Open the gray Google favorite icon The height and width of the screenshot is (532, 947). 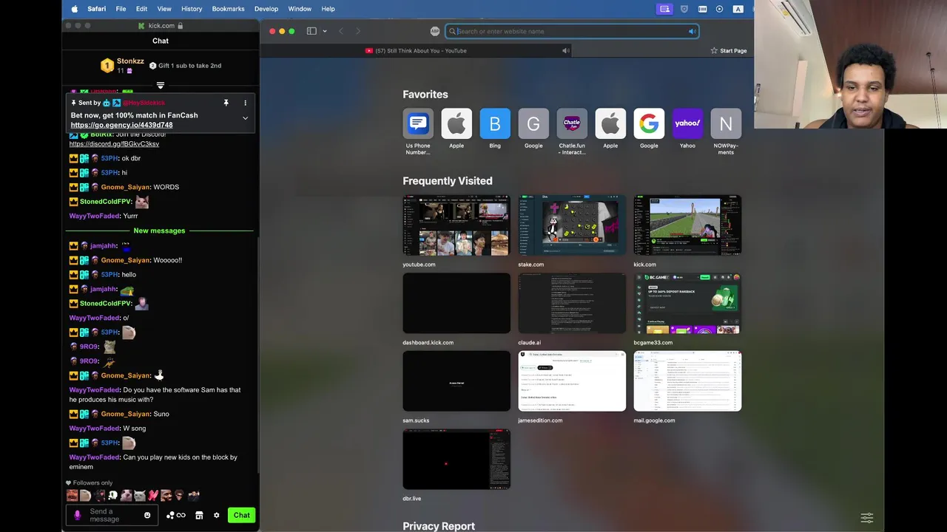(x=533, y=123)
